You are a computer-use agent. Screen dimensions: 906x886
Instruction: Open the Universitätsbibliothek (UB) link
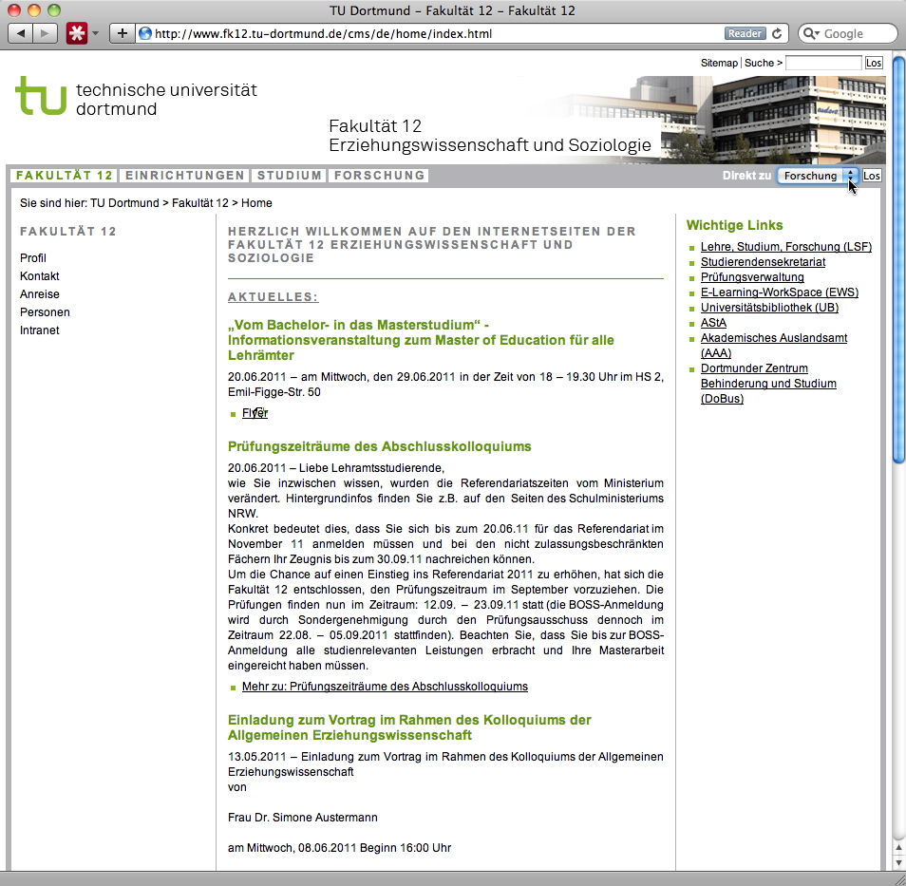(769, 308)
